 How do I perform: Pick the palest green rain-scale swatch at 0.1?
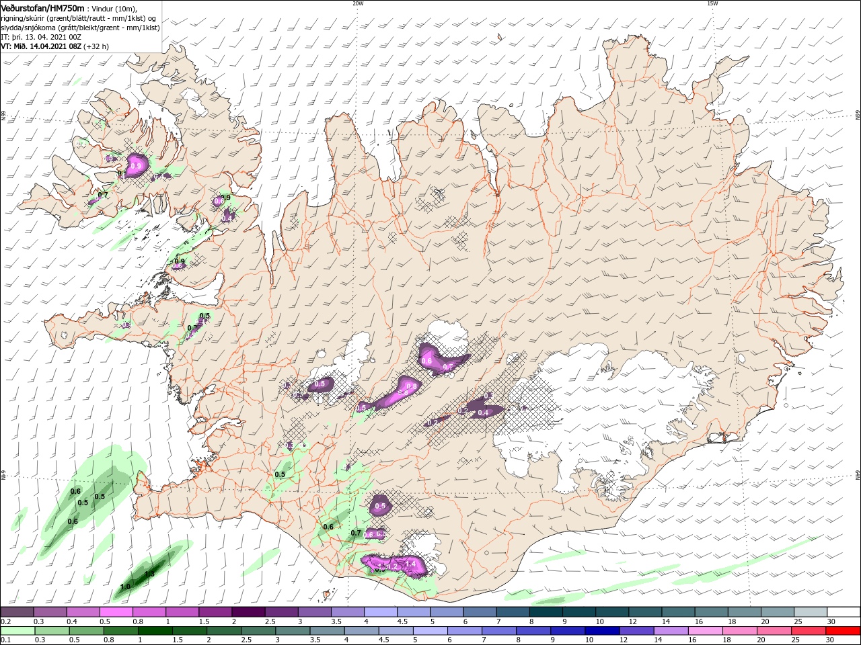(x=17, y=631)
